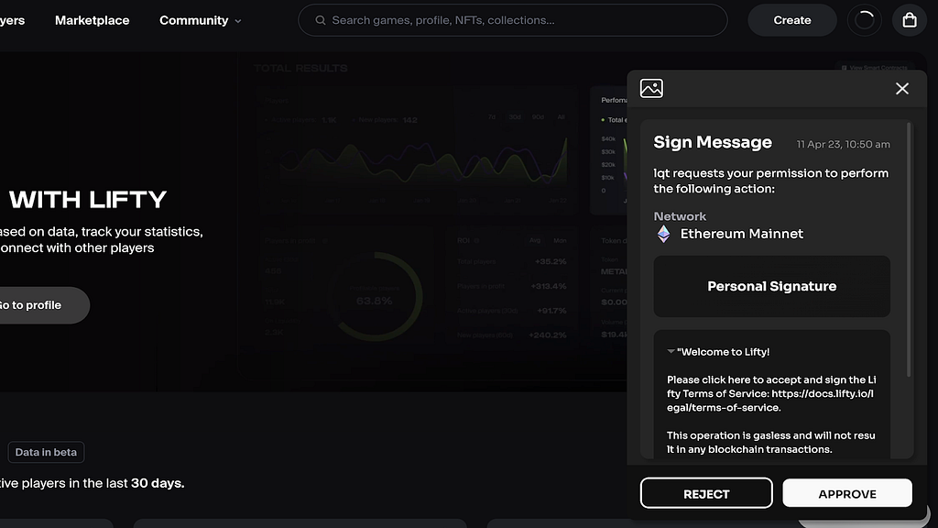Click the 11 Apr 23, 10:50 am timestamp

point(843,144)
